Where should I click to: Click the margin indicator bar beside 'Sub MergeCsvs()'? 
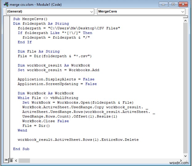(7, 19)
